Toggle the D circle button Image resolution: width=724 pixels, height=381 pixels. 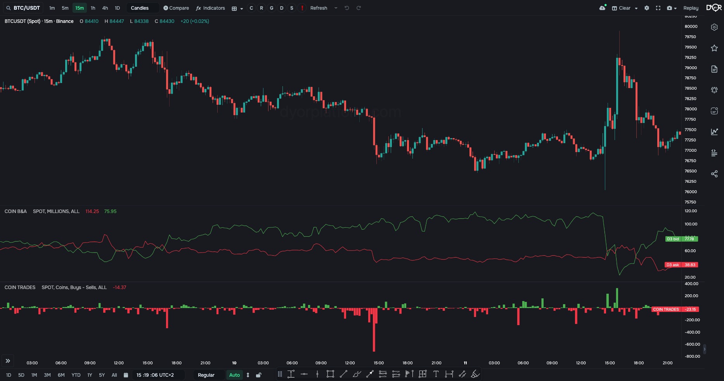click(282, 8)
